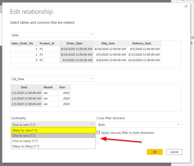Click Delivery_Date cell 9/19/2020 12:00:00 AM
The width and height of the screenshot is (194, 166).
click(x=144, y=60)
